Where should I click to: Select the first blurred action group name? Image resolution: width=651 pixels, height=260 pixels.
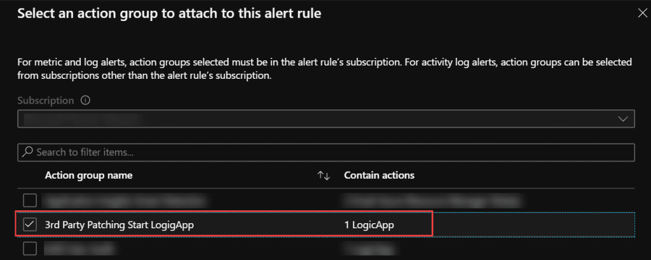click(125, 202)
